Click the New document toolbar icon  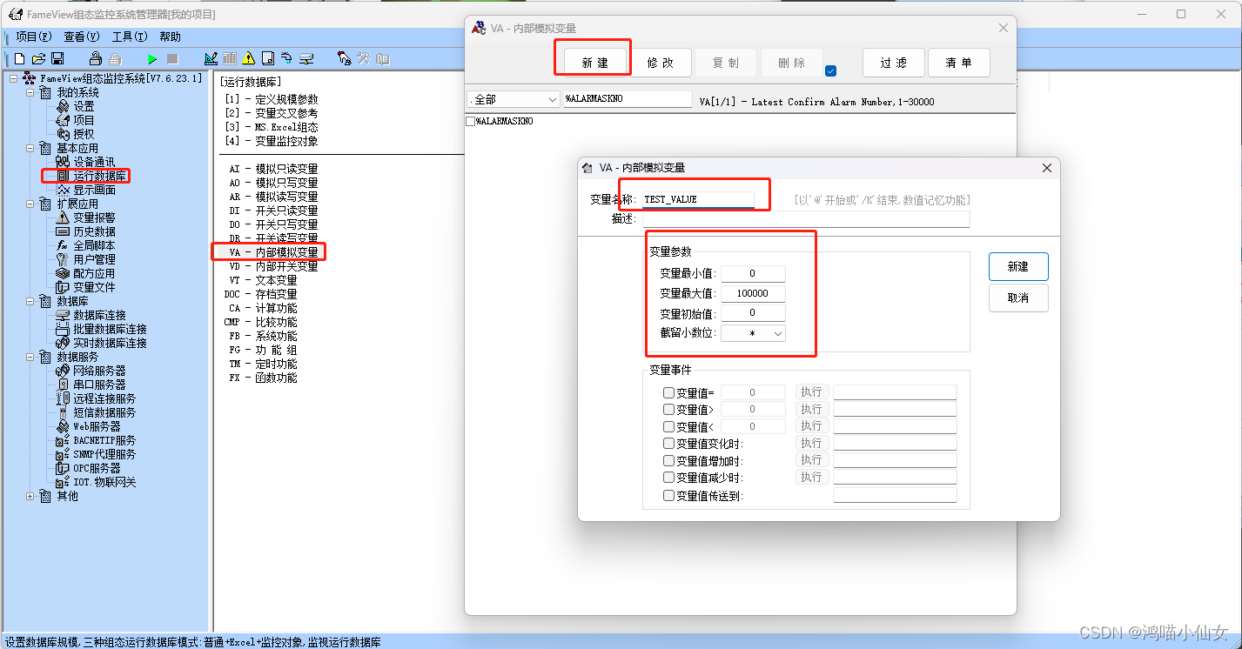pyautogui.click(x=18, y=58)
